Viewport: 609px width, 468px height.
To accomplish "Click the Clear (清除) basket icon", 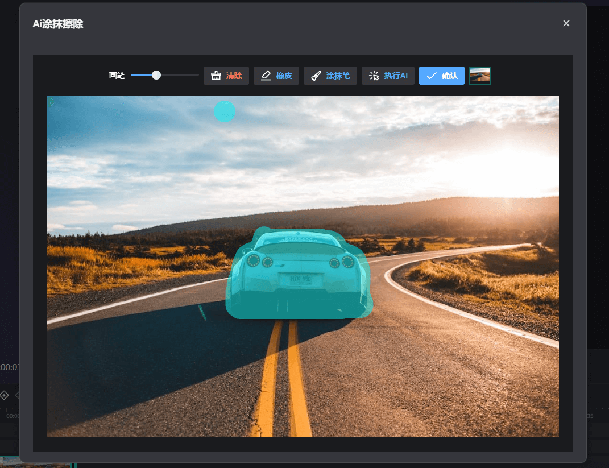I will [x=216, y=76].
